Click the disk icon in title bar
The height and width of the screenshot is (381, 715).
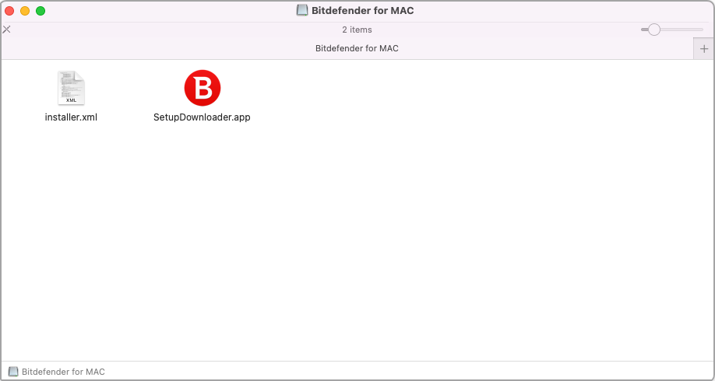click(302, 10)
